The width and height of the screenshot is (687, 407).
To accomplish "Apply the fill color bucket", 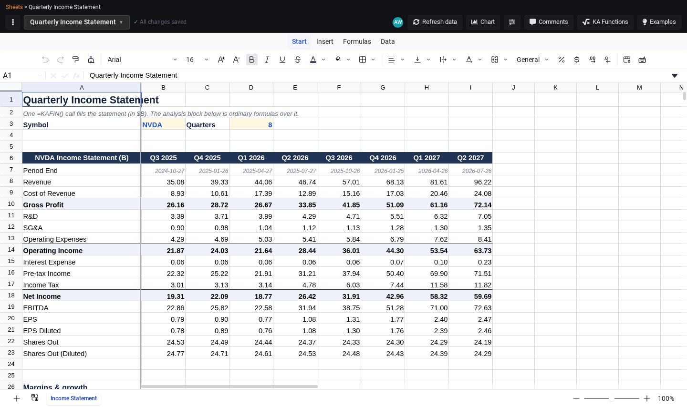I will point(338,60).
